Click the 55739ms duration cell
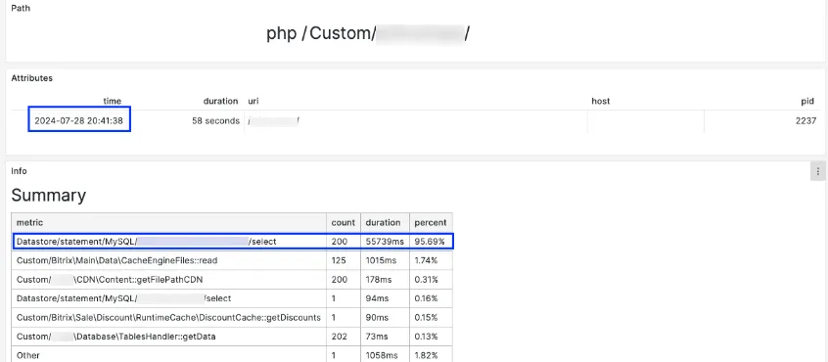This screenshot has width=828, height=362. 385,241
